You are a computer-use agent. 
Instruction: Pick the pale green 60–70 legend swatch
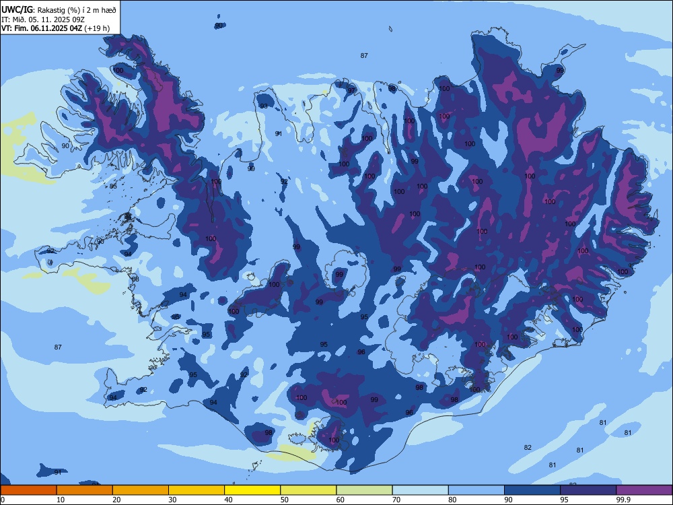pyautogui.click(x=364, y=490)
